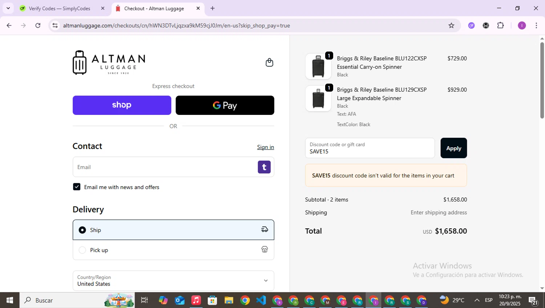Open File Explorer from taskbar
Screen dimensions: 545x308
pyautogui.click(x=229, y=300)
